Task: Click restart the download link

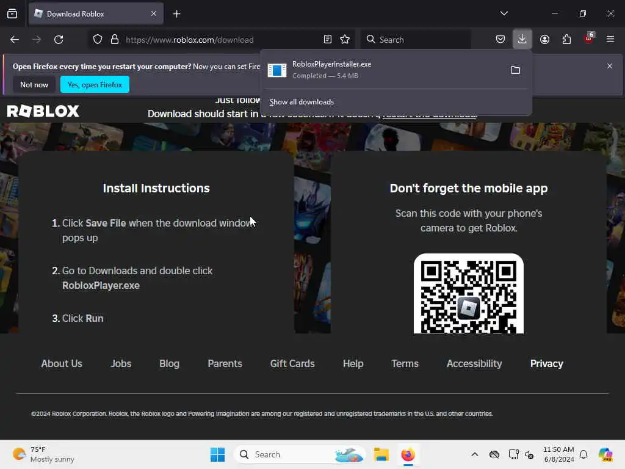Action: [430, 114]
